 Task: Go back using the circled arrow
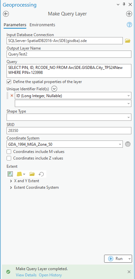(x=6, y=14)
